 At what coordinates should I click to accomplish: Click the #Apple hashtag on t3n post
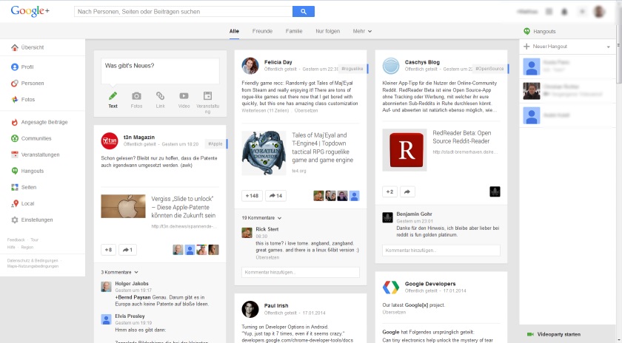coord(215,144)
